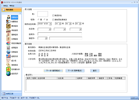
Task: Click 下一步(推荐模式) button
Action: click(53, 71)
